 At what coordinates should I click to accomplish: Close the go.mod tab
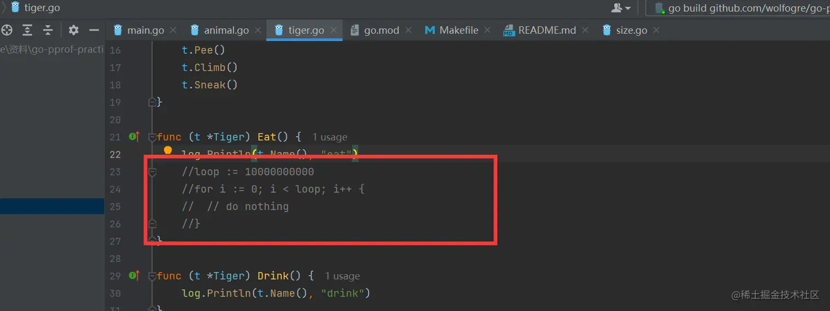coord(408,30)
